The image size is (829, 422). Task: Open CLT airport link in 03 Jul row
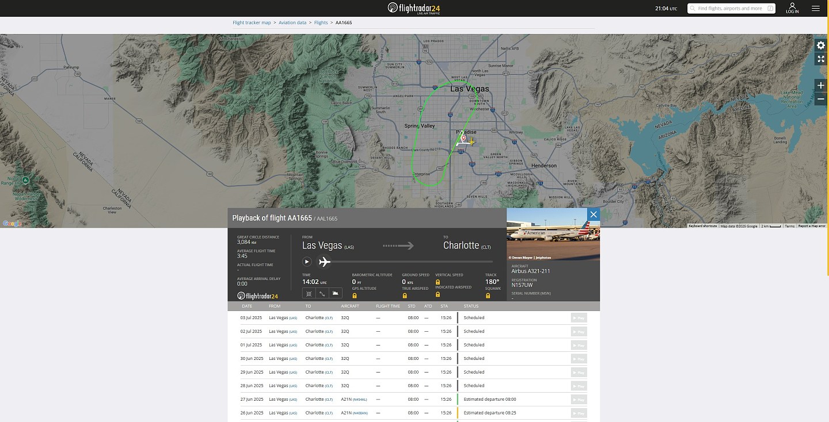click(329, 318)
